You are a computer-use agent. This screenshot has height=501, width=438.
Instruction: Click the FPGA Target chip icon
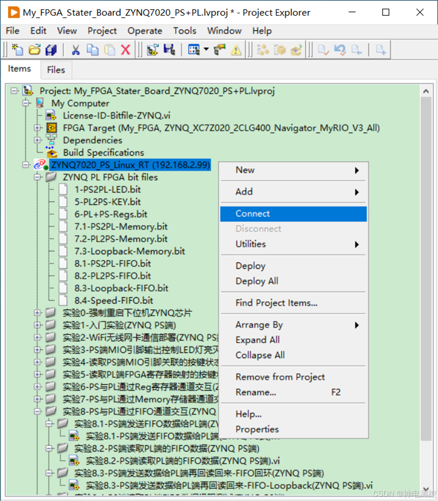(x=52, y=128)
